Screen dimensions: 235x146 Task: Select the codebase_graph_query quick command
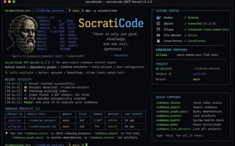(172, 111)
